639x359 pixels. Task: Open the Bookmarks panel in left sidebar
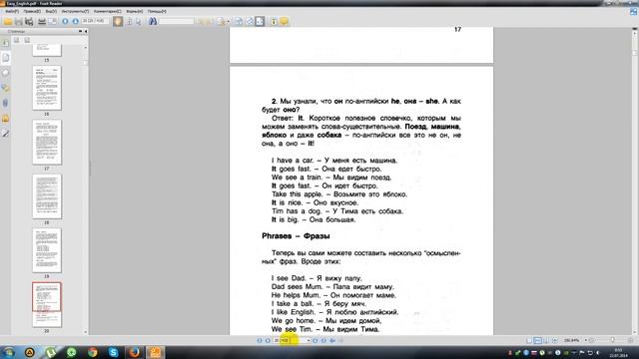click(x=5, y=43)
